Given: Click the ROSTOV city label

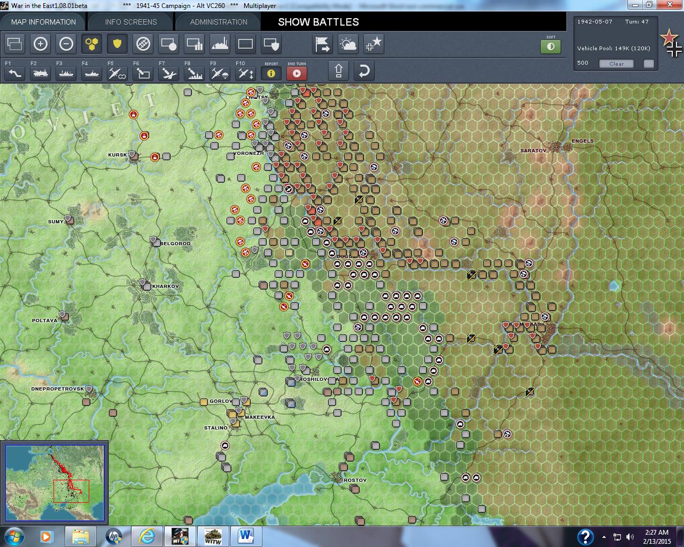Looking at the screenshot, I should pyautogui.click(x=355, y=480).
